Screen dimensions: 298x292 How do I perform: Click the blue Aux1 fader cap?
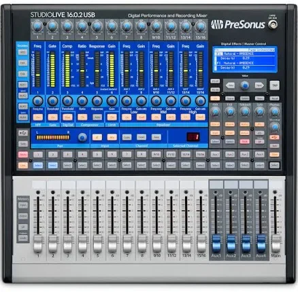[216, 244]
